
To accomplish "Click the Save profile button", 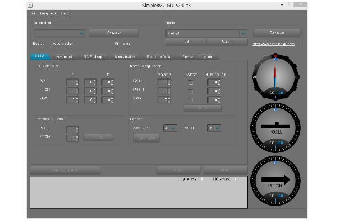I will pos(227,41).
